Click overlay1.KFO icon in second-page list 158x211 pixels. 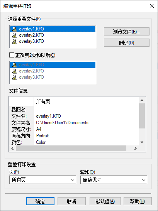coord(14,65)
